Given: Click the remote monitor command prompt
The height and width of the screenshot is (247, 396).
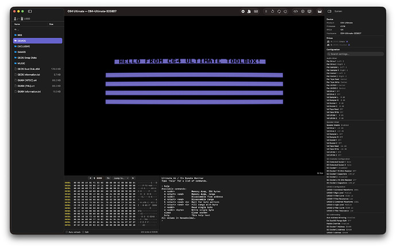Looking at the screenshot, I should click(162, 221).
